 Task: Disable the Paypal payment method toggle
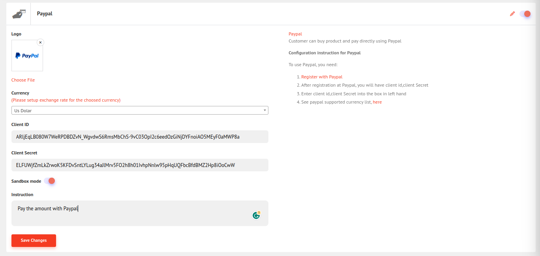click(x=525, y=14)
